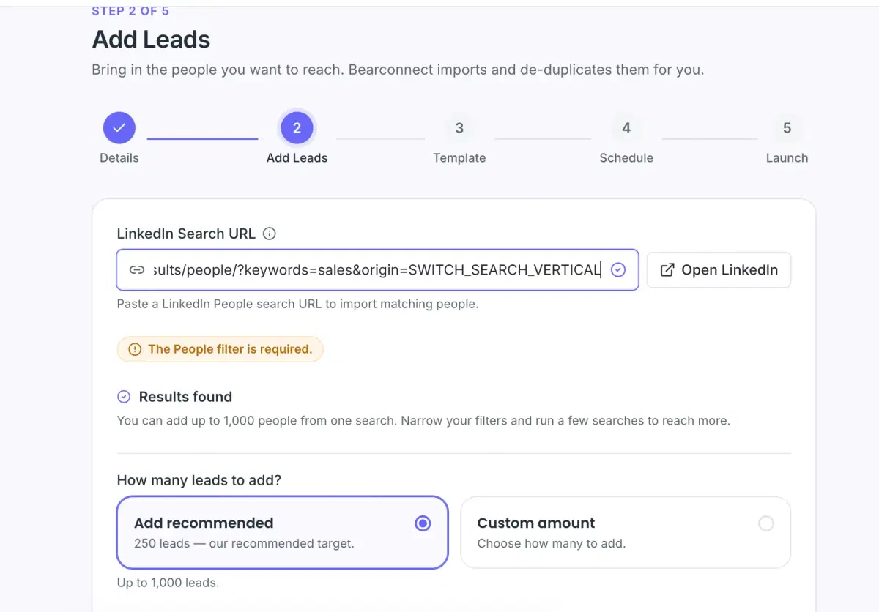Screen dimensions: 879x612
Task: Click the info icon beside LinkedIn Search URL
Action: click(270, 234)
